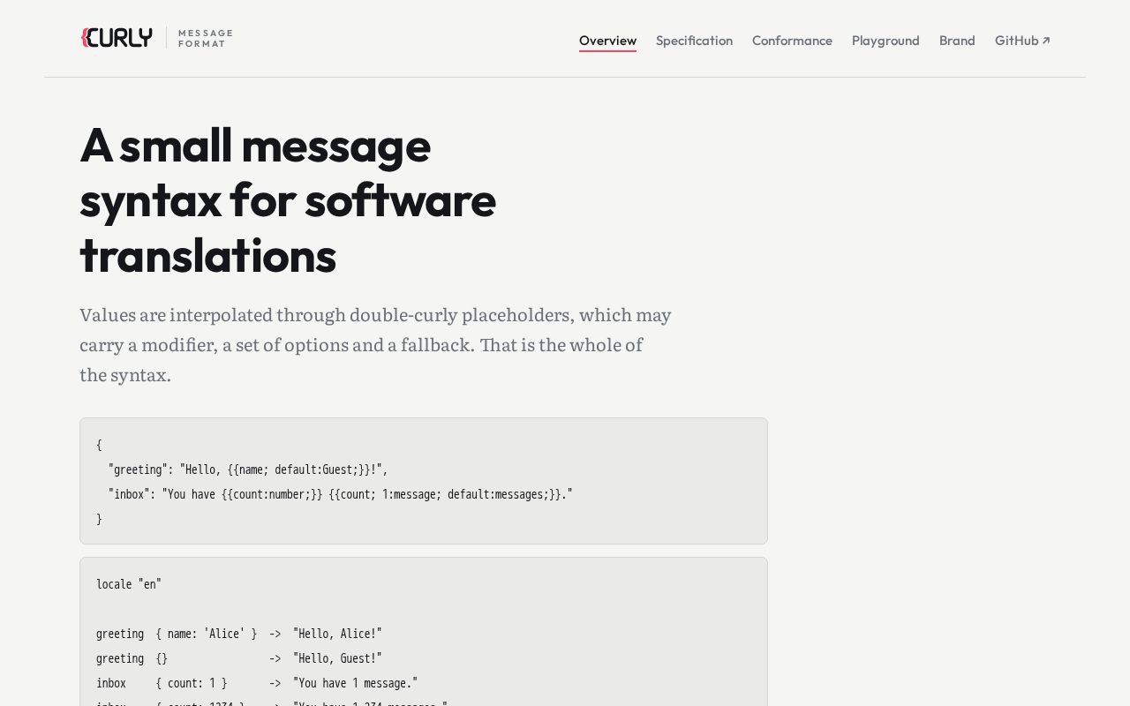Open the Overview nav tab
The height and width of the screenshot is (706, 1130).
pos(607,41)
